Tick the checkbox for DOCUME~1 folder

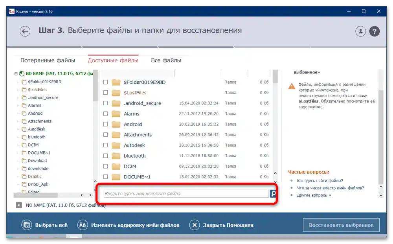click(x=105, y=177)
